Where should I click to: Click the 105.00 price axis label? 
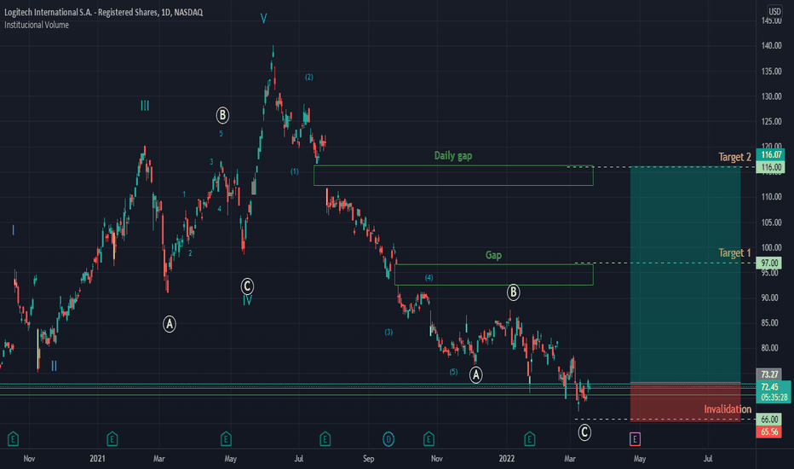coord(771,223)
